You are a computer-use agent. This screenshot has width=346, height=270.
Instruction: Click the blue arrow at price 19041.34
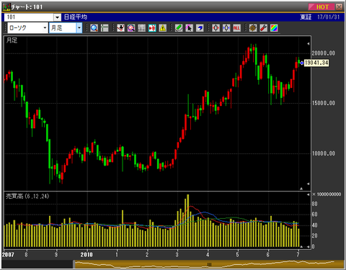[302, 63]
